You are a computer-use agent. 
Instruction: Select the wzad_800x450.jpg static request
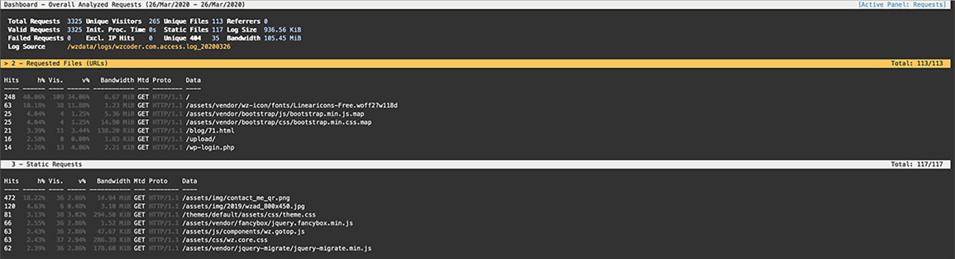click(x=243, y=206)
